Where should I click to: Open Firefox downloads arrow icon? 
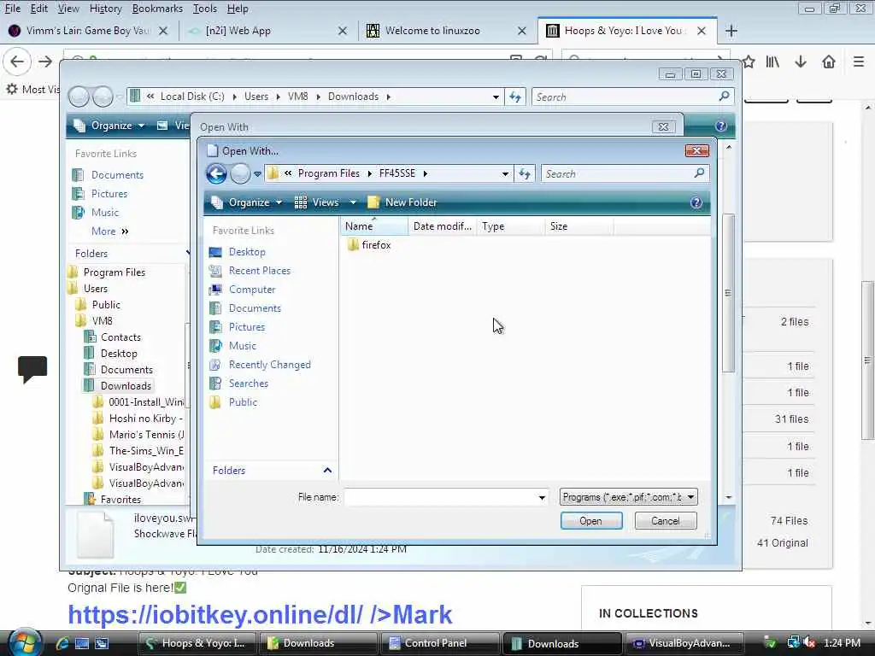[x=801, y=61]
